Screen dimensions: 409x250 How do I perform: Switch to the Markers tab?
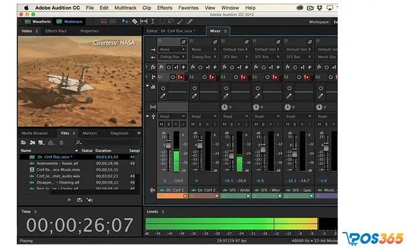[x=90, y=133]
